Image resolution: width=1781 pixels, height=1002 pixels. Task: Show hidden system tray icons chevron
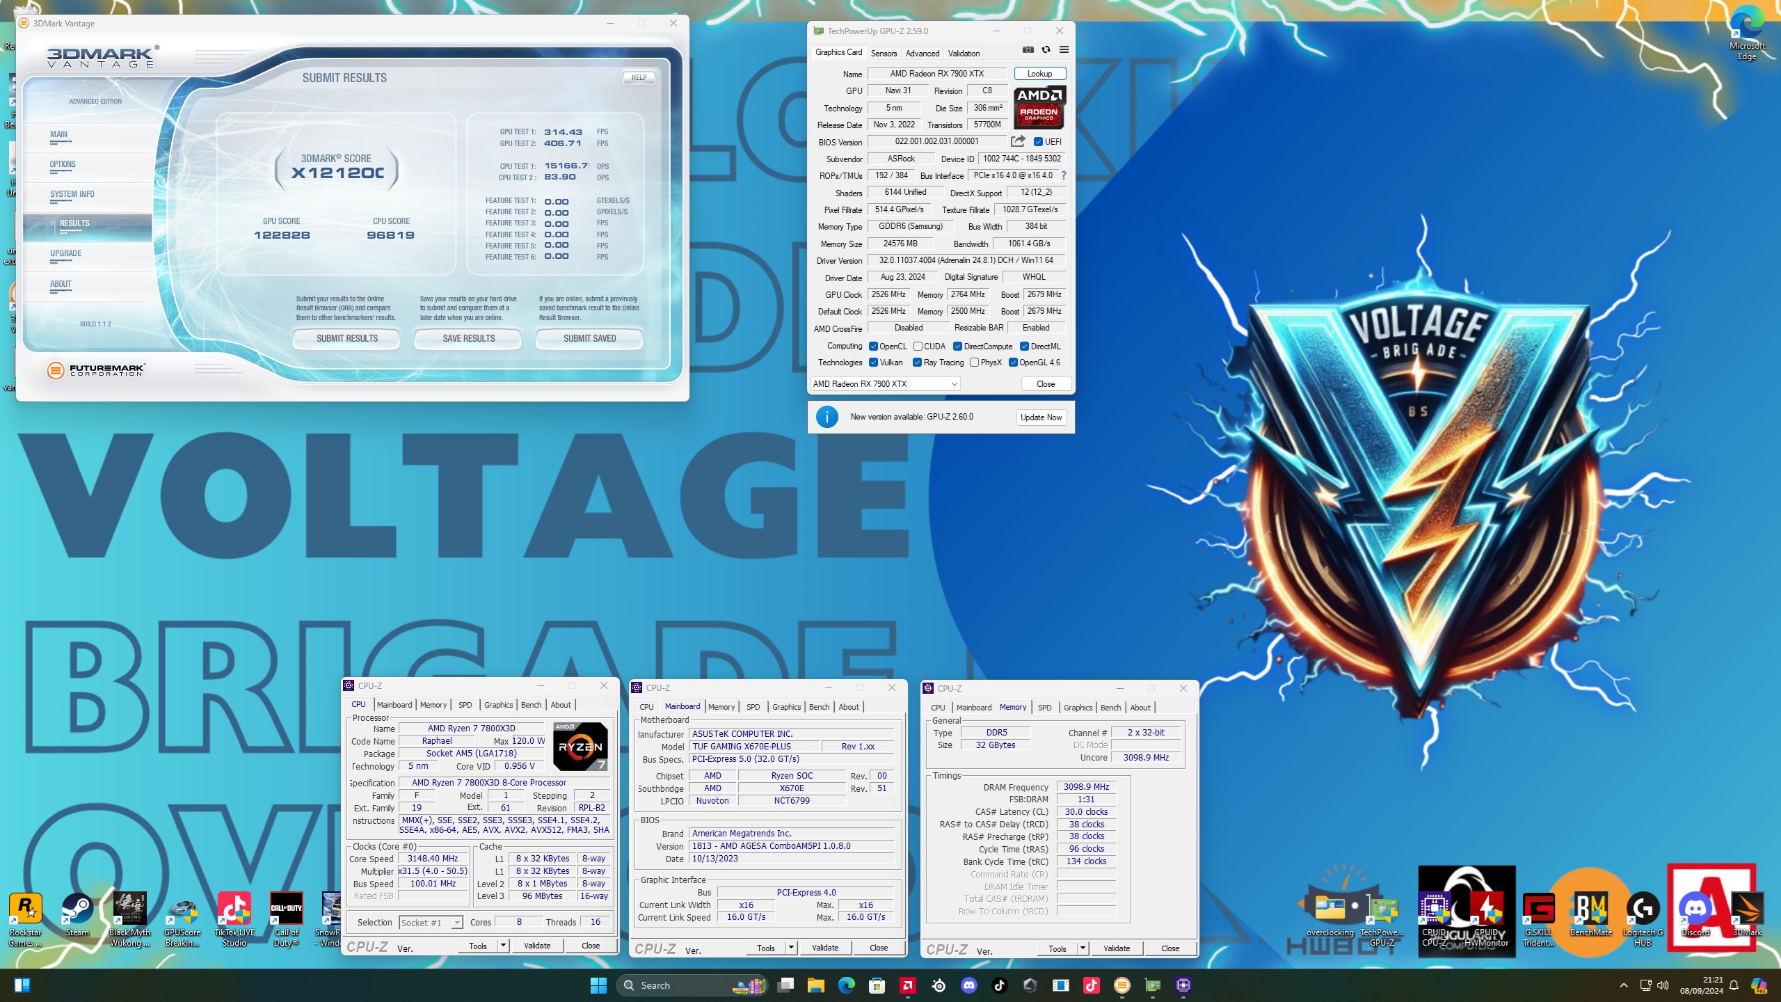1624,985
